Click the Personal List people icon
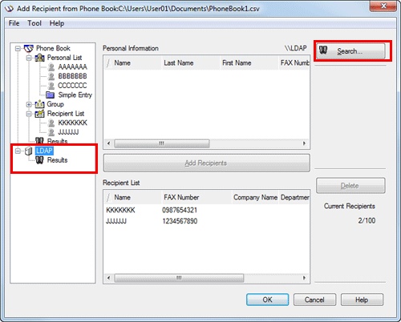This screenshot has width=401, height=322. [x=40, y=58]
